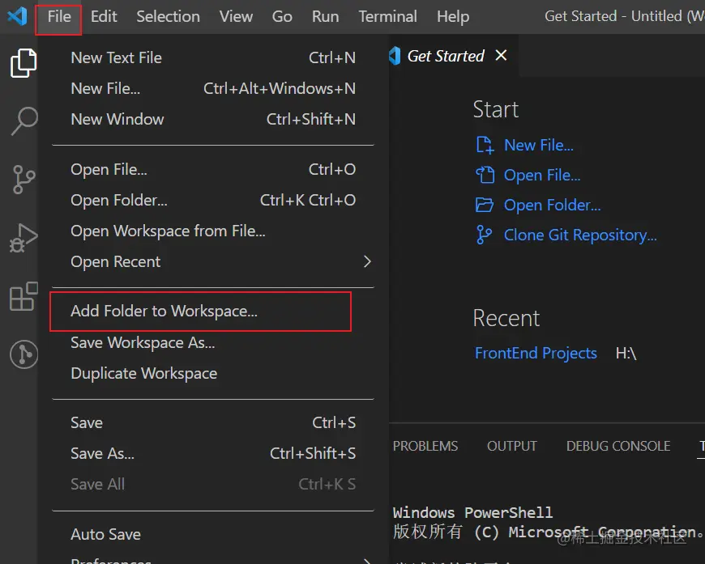Switch to the DEBUG CONSOLE panel tab
Viewport: 705px width, 564px height.
[x=618, y=446]
